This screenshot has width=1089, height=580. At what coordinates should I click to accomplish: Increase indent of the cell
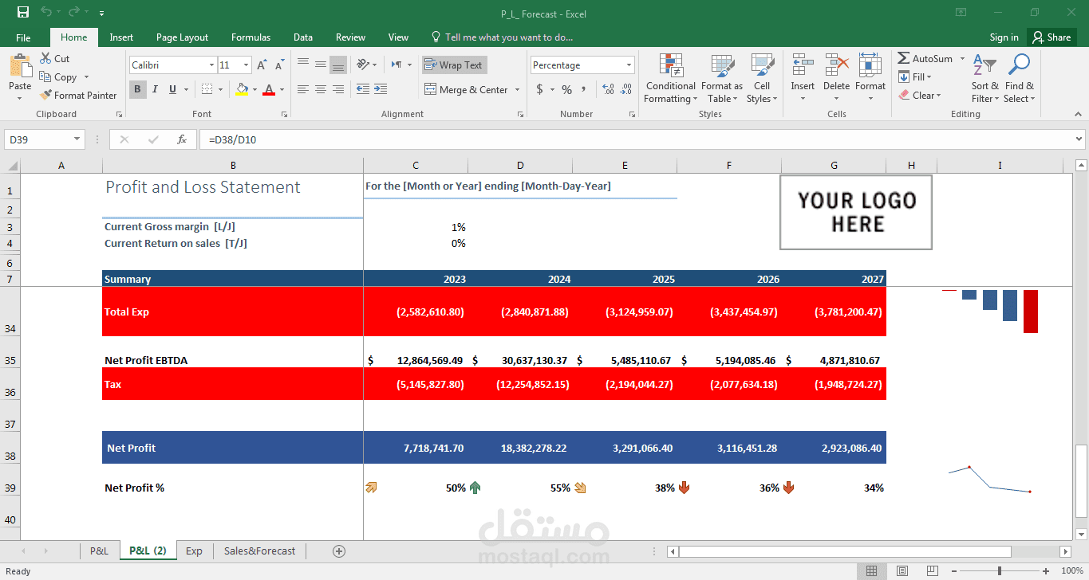click(x=380, y=89)
